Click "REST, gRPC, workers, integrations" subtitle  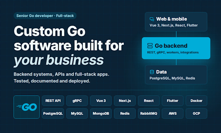(x=173, y=52)
